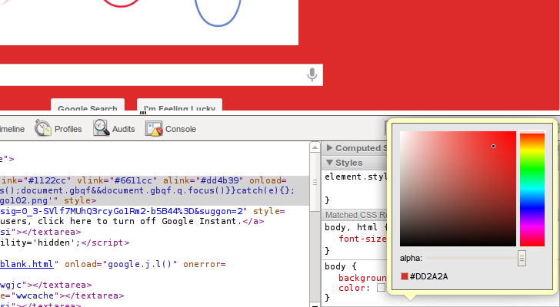Click the elements panel scrollbar up arrow
Viewport: 560px width, 307px height.
tap(315, 147)
